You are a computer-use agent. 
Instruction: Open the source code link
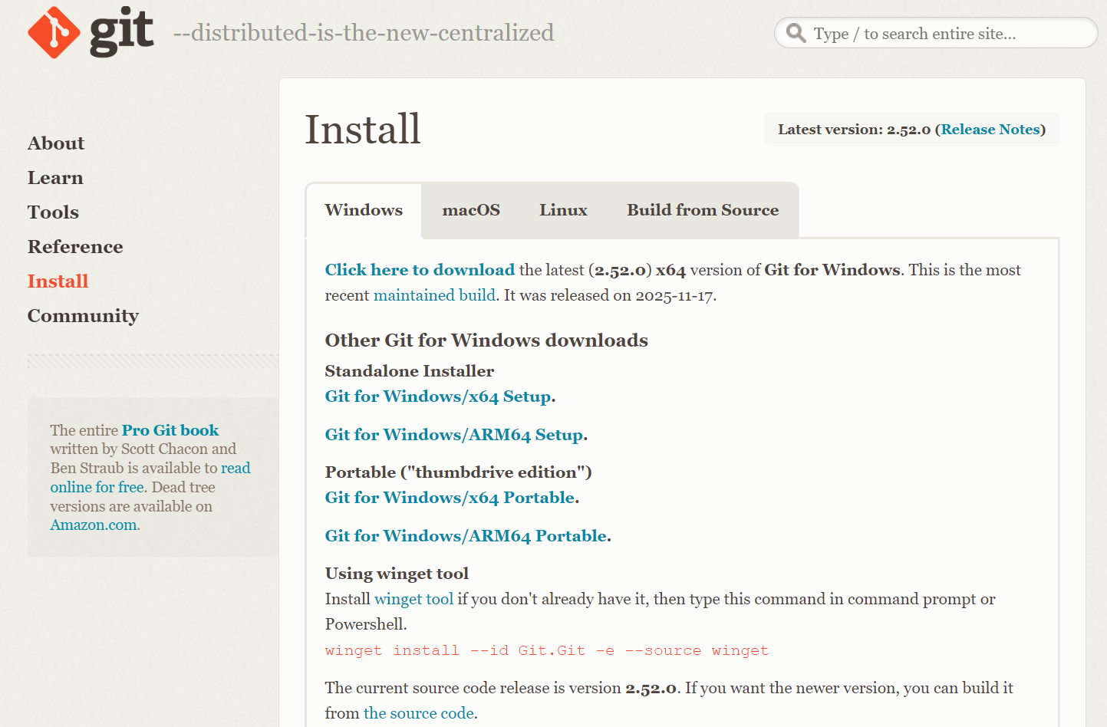(x=419, y=713)
